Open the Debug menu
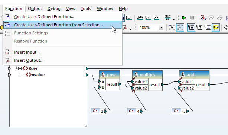This screenshot has width=228, height=135. (x=54, y=9)
